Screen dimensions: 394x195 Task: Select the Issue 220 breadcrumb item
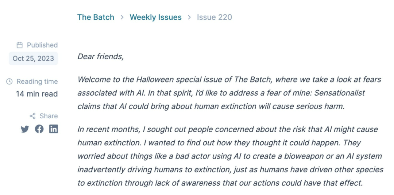point(215,17)
